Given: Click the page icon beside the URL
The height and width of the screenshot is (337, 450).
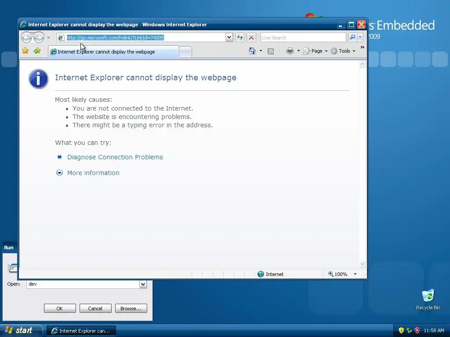Looking at the screenshot, I should [61, 38].
